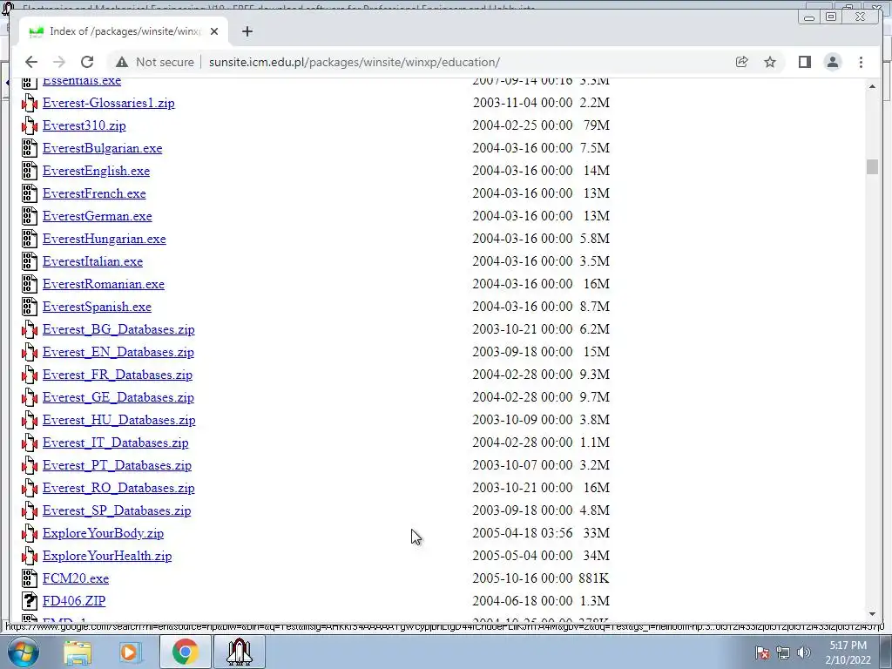Open the volume control in system tray
This screenshot has height=669, width=892.
tap(804, 653)
